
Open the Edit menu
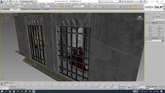point(6,4)
